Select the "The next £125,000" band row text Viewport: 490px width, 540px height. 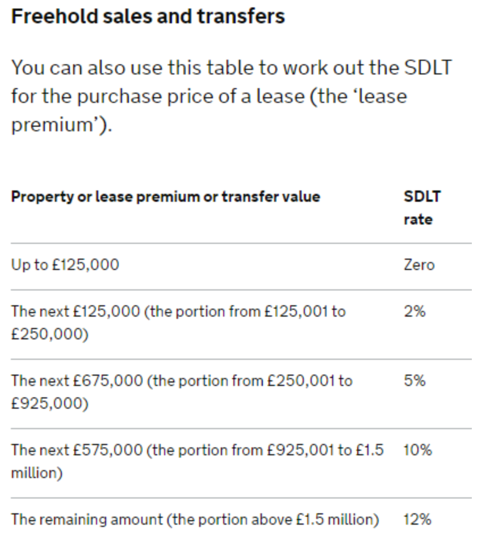tap(179, 311)
